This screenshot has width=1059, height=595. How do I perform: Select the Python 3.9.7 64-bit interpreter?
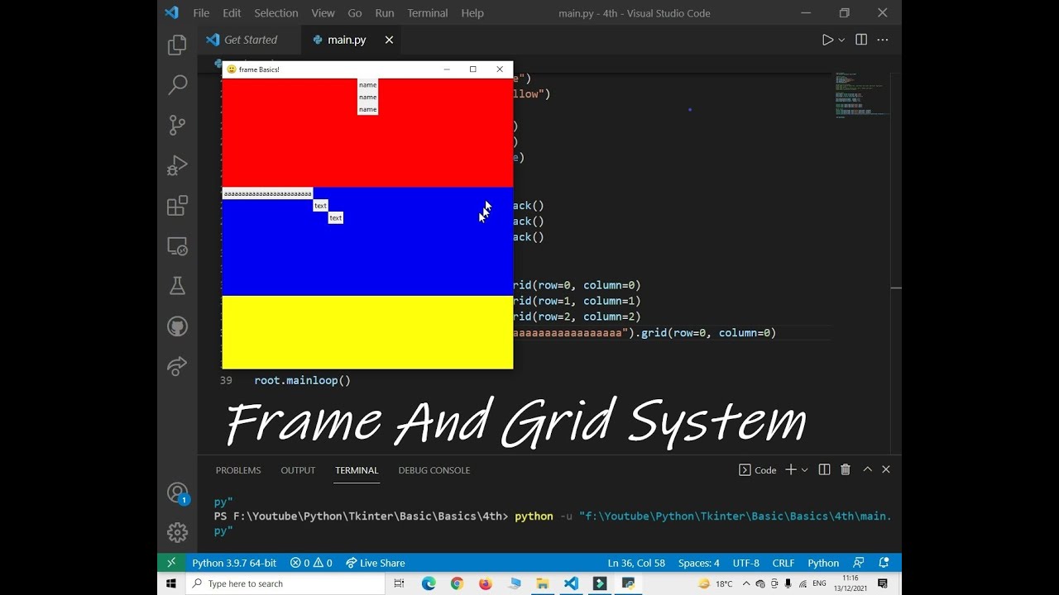pos(234,563)
